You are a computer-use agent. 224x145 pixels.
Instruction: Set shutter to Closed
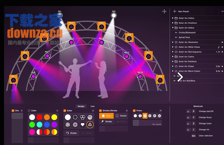tap(121, 116)
